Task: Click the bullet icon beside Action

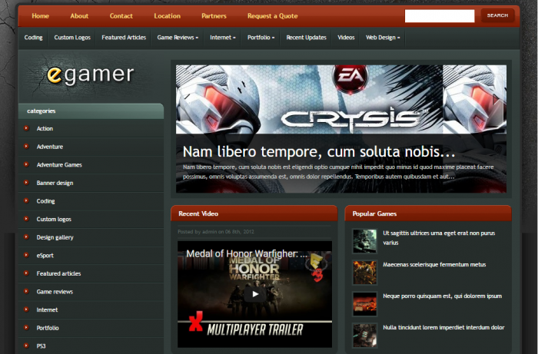Action: [x=26, y=128]
